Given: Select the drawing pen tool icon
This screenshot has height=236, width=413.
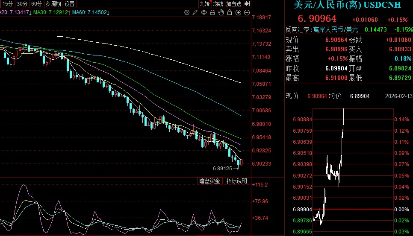Looking at the screenshot, I should pos(195,13).
